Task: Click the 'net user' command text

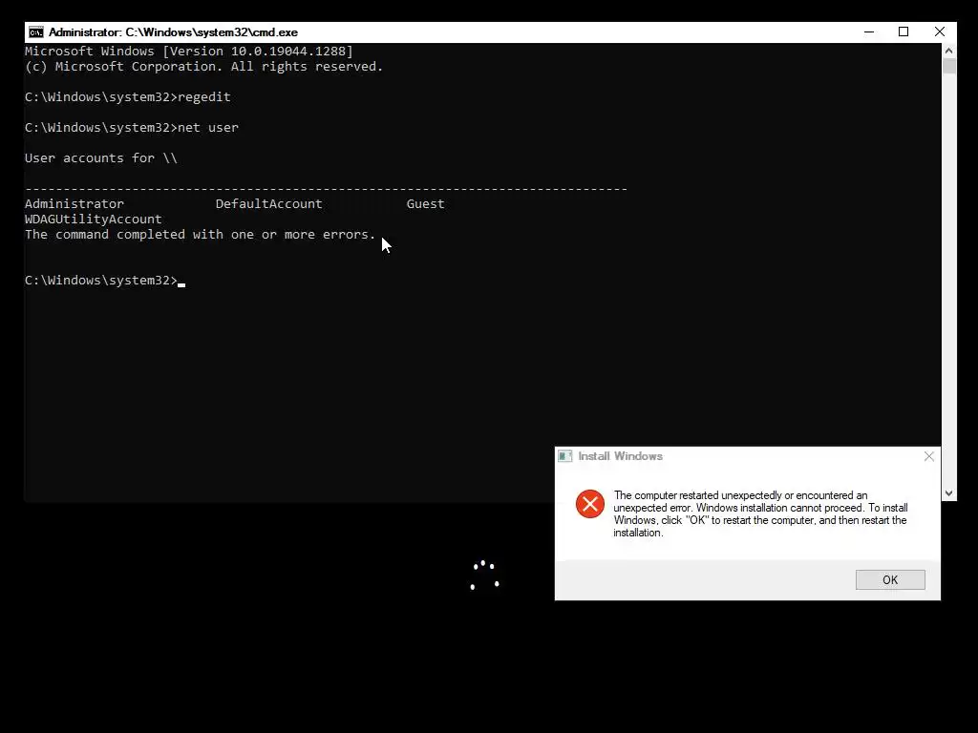Action: (x=207, y=127)
